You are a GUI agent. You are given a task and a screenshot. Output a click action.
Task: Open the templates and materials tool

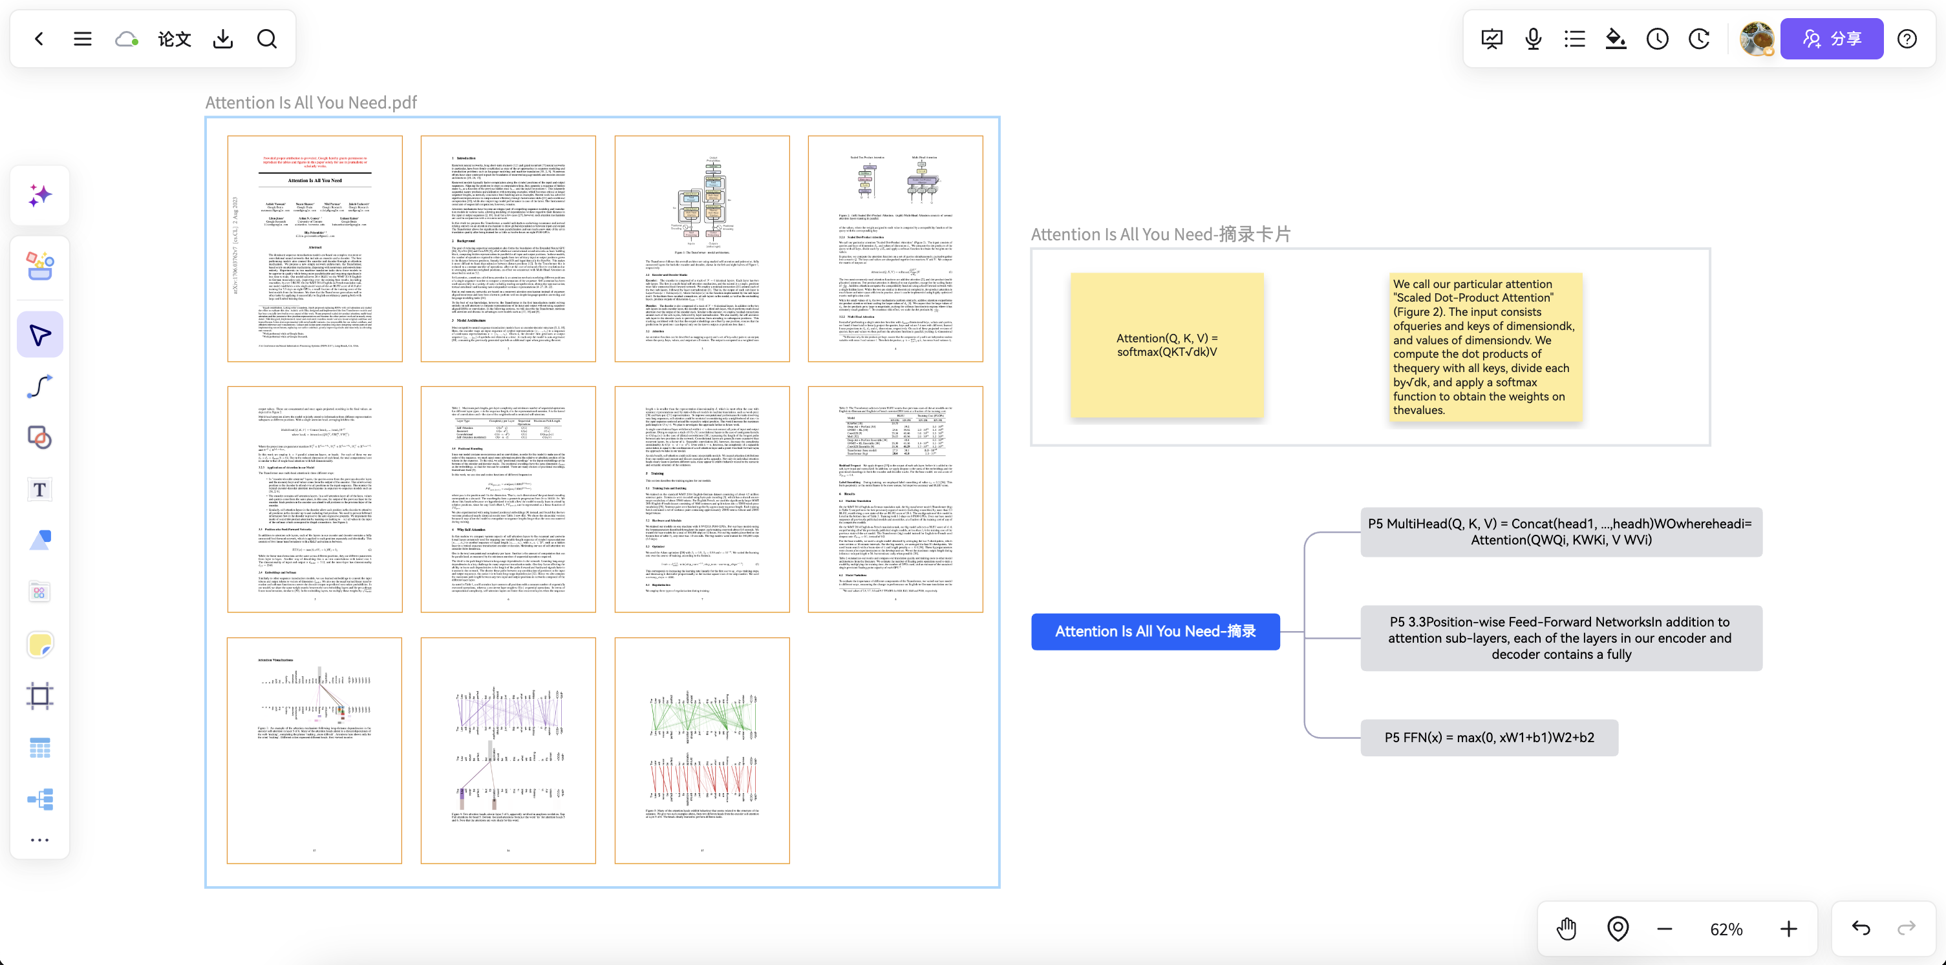[40, 265]
